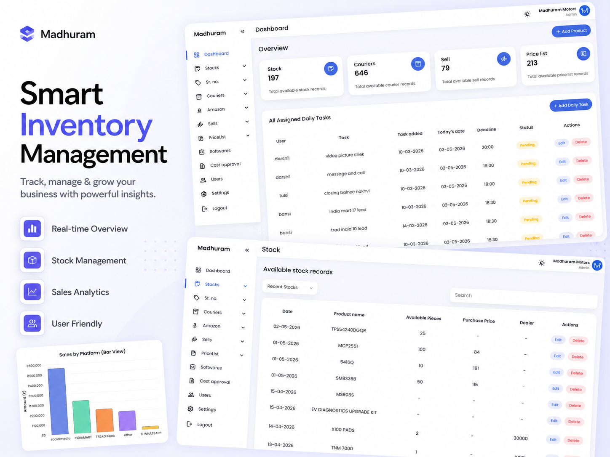This screenshot has width=610, height=457.
Task: Expand the Couriers chevron in the Stock window
Action: [x=243, y=314]
